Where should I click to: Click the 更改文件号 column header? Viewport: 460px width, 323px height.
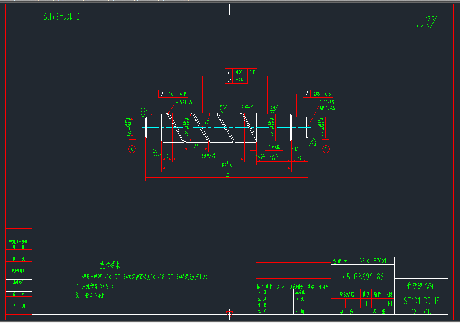[x=296, y=287]
